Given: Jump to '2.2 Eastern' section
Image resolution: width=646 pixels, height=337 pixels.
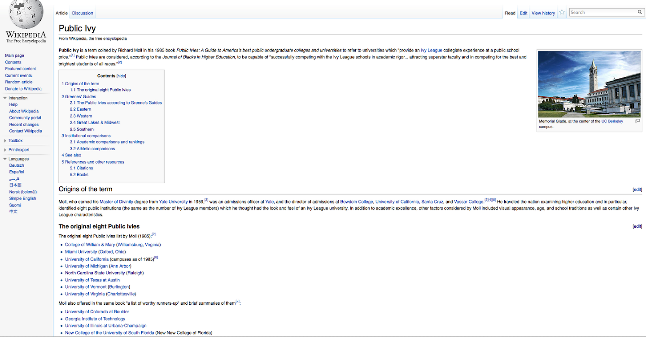Looking at the screenshot, I should (x=80, y=109).
